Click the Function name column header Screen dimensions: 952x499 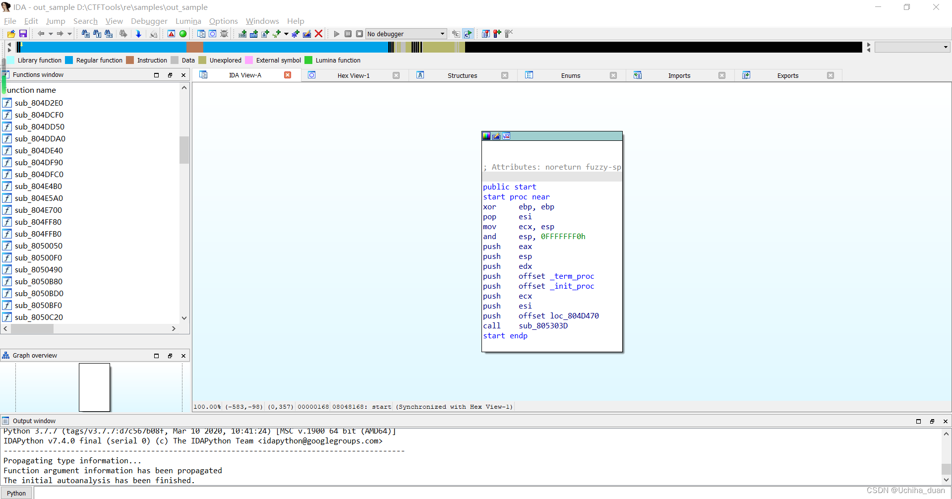(31, 90)
